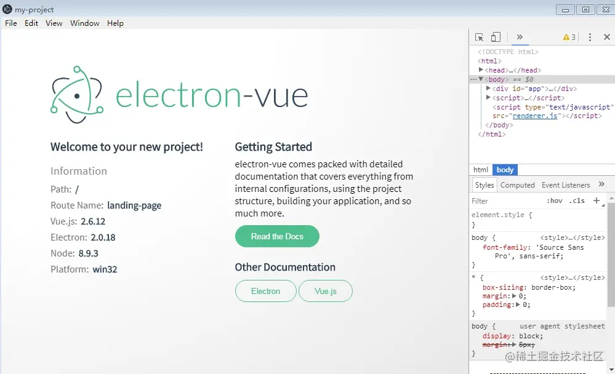615x374 pixels.
Task: Show more DevTools panels via chevron
Action: pyautogui.click(x=520, y=37)
